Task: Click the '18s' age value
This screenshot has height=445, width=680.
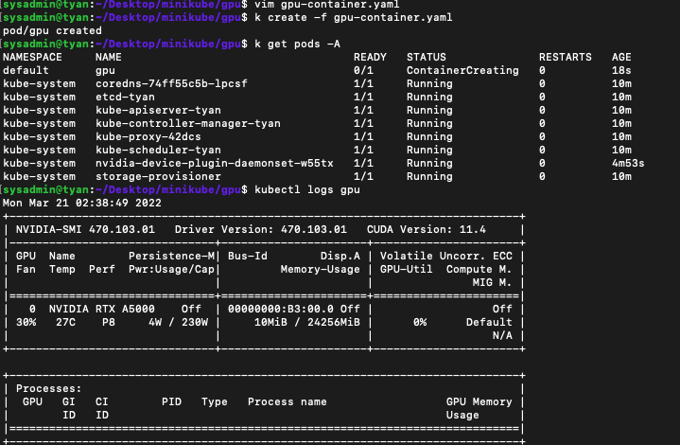Action: (x=621, y=70)
